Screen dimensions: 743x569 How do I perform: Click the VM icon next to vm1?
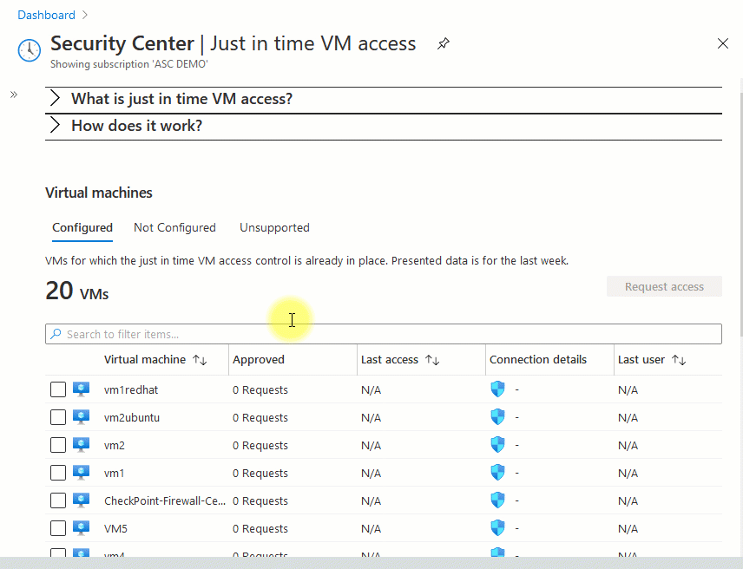pyautogui.click(x=81, y=473)
